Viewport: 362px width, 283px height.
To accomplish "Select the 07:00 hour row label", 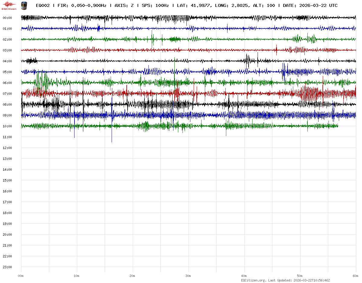I will click(x=7, y=94).
